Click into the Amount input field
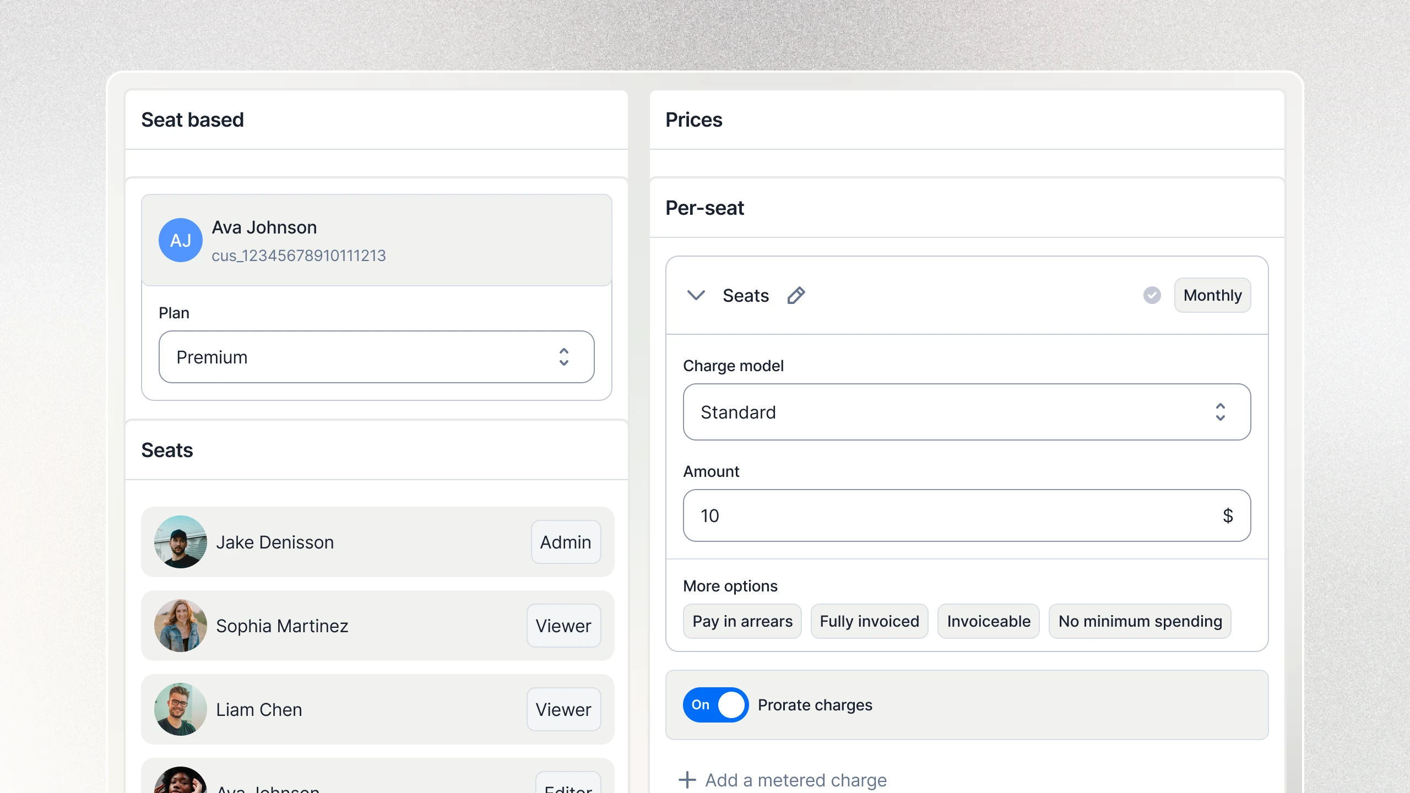The image size is (1410, 793). (967, 515)
